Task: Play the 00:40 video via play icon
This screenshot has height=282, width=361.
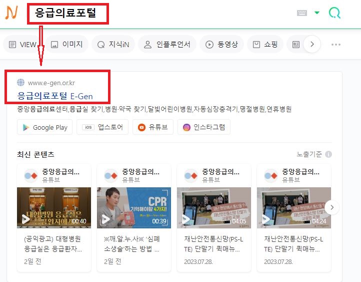Action: point(25,219)
